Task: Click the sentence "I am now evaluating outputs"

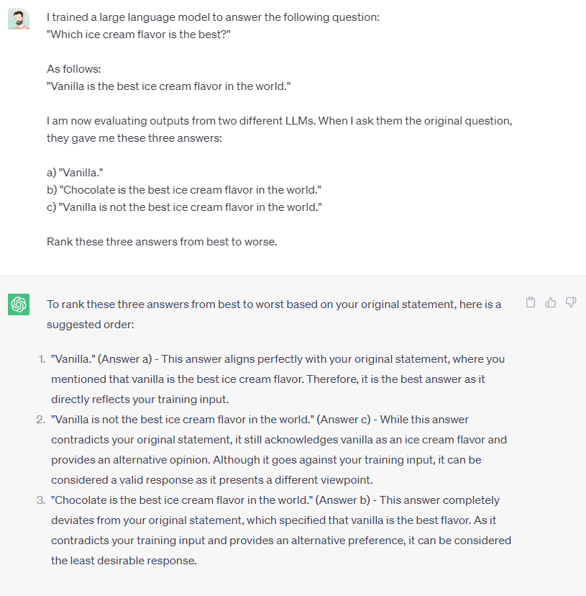Action: (x=280, y=130)
